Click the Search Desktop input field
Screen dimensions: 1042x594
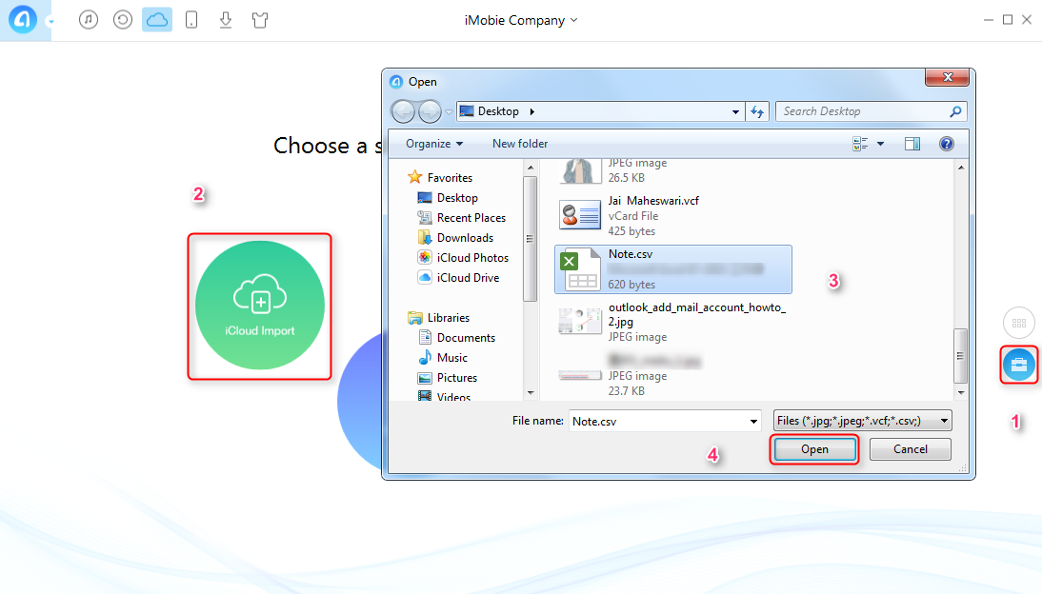(862, 111)
